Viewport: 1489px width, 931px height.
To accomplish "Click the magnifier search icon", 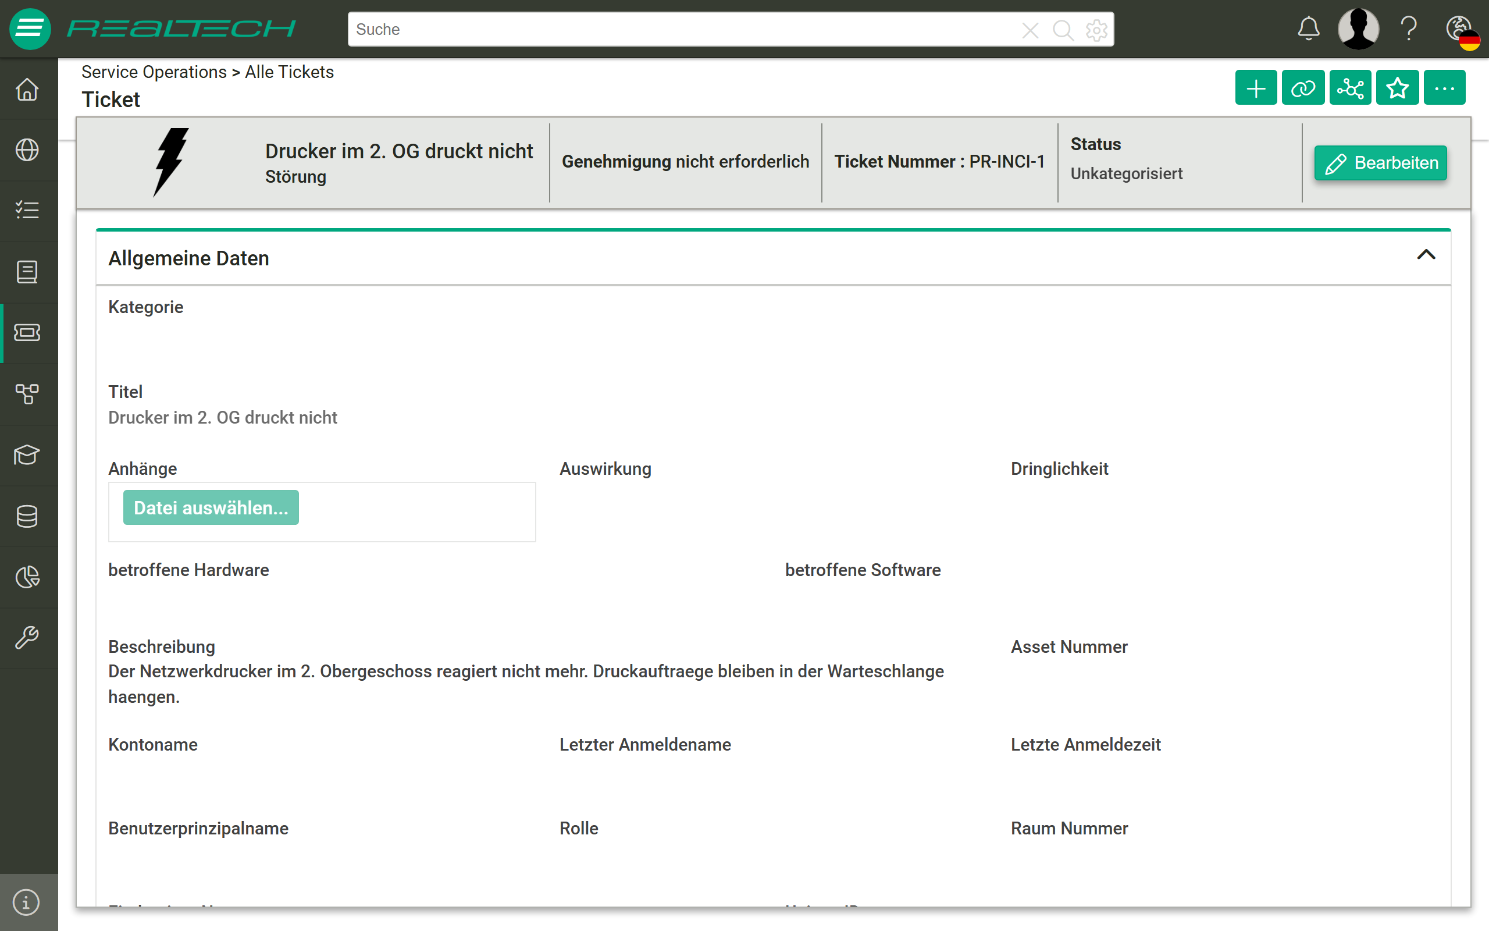I will [x=1063, y=30].
